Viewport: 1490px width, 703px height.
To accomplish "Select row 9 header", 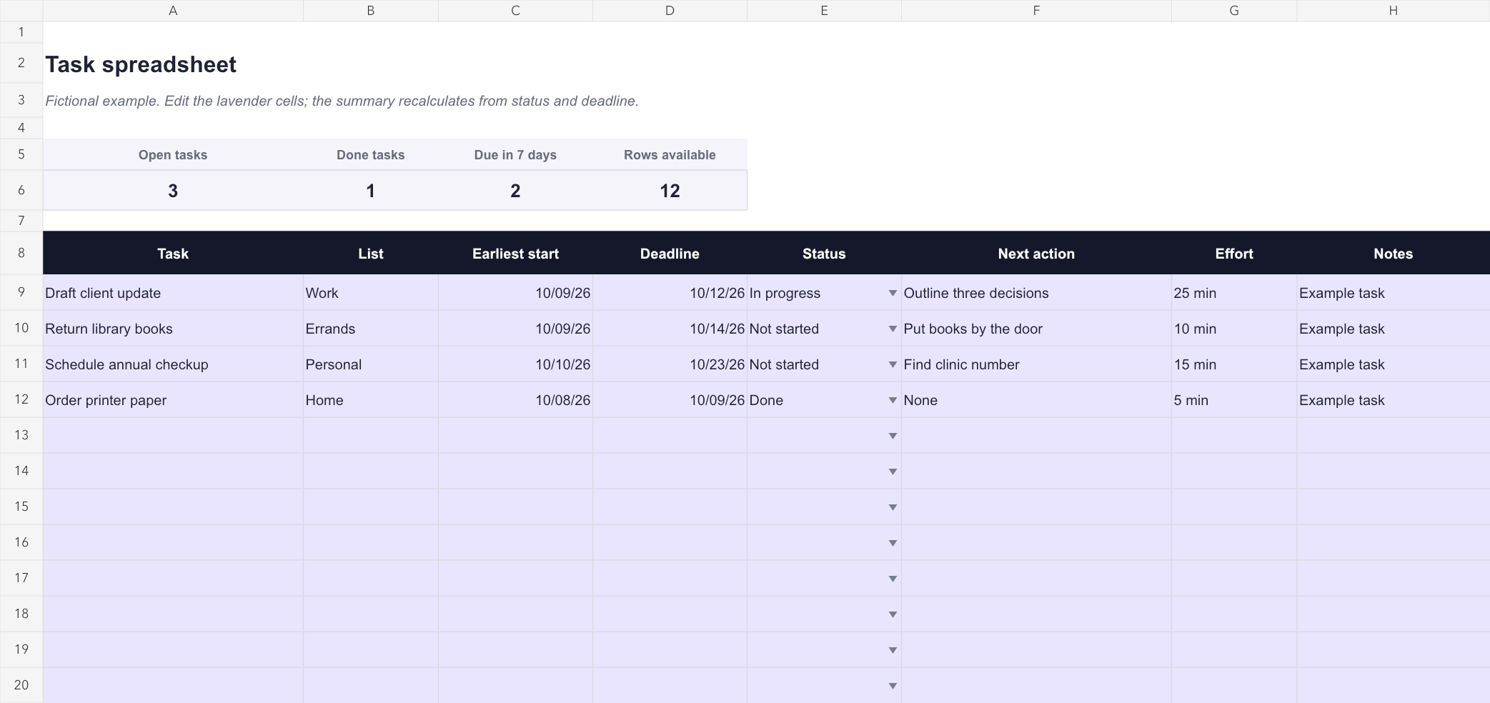I will pos(21,292).
